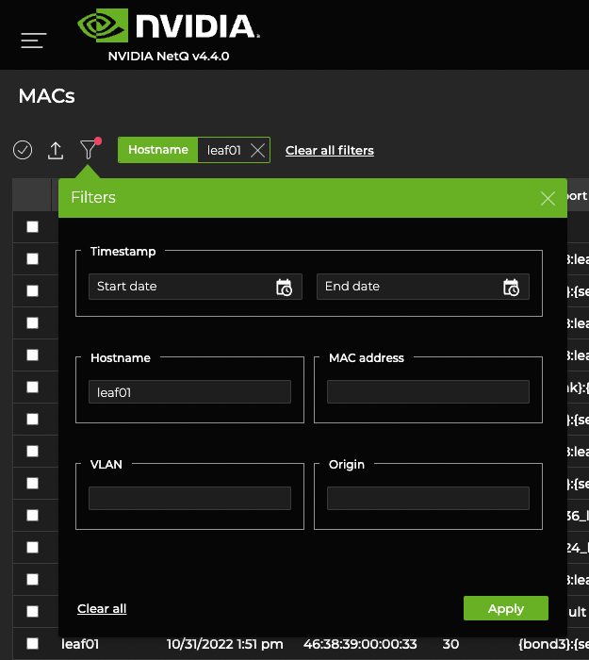589x660 pixels.
Task: Click the select-all checkmark circle icon
Action: (23, 150)
